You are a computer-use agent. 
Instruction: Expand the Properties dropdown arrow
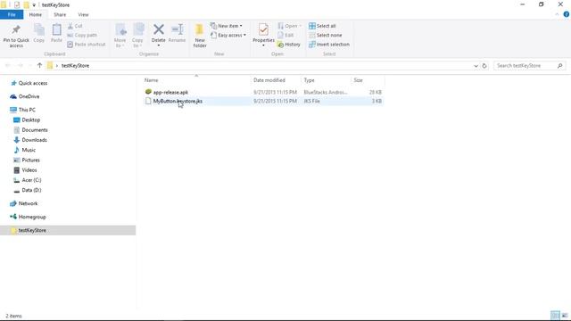(263, 45)
